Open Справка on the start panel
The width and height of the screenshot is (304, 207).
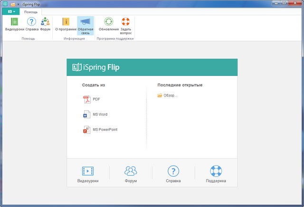tap(173, 174)
